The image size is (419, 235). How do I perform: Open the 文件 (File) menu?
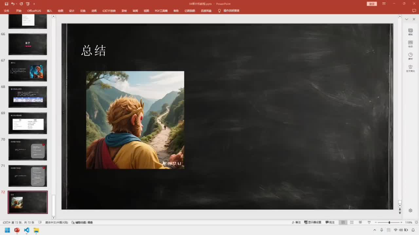coord(7,11)
